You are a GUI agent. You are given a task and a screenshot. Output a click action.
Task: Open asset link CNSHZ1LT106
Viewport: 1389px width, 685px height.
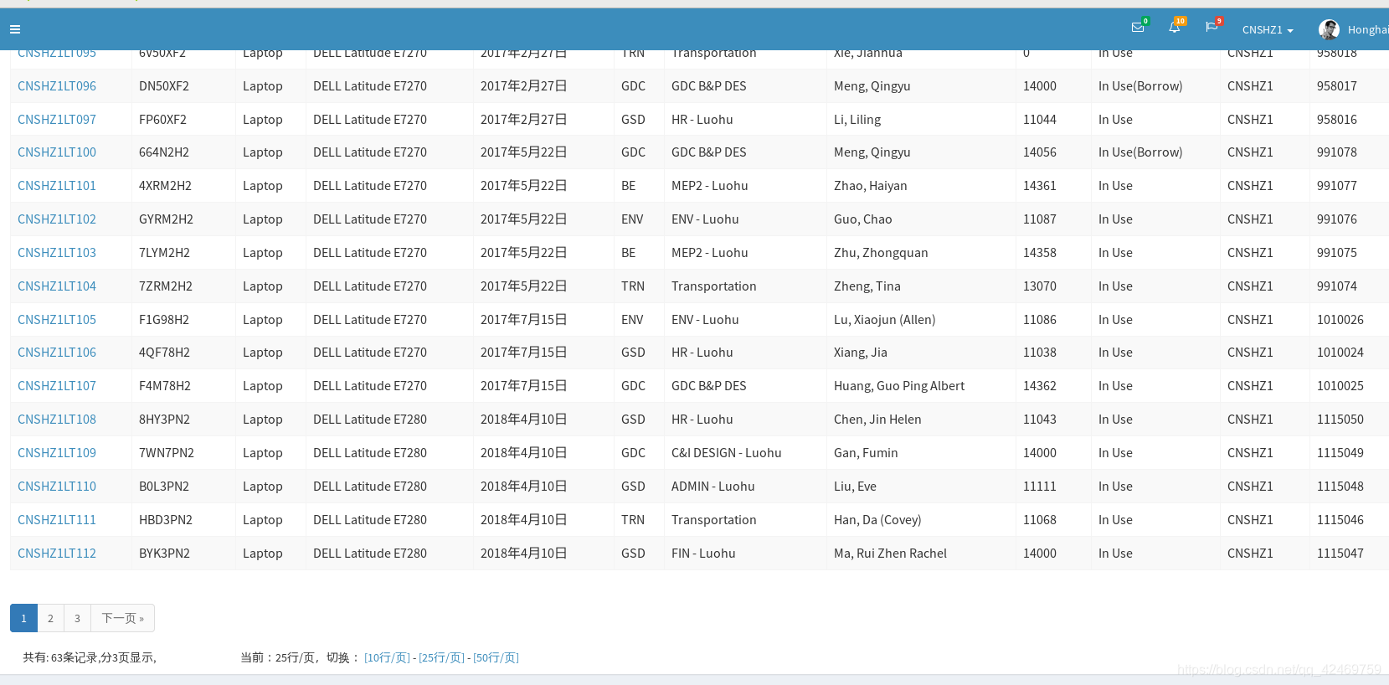(57, 353)
